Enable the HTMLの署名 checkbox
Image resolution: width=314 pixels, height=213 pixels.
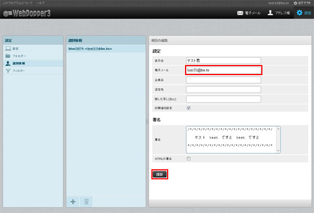[188, 159]
